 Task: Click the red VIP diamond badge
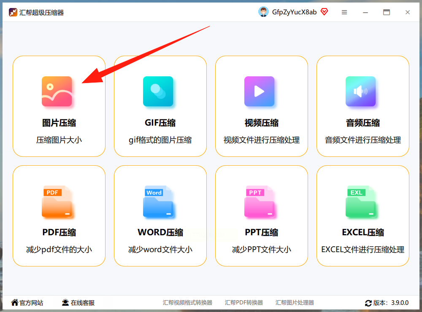pyautogui.click(x=324, y=12)
